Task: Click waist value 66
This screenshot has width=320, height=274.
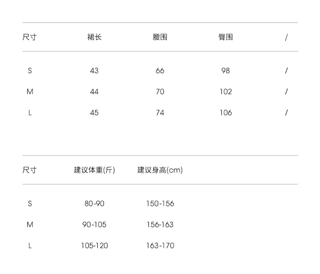Action: tap(160, 71)
